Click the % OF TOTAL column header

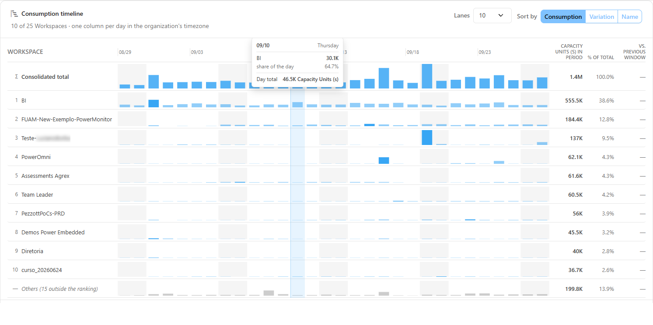601,57
